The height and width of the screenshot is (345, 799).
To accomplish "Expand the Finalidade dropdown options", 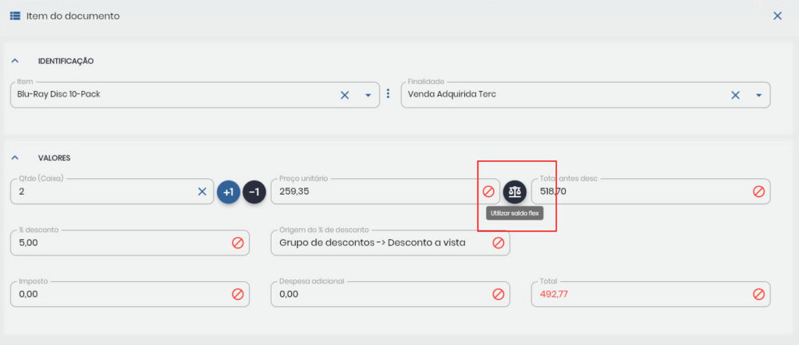I will pos(758,95).
